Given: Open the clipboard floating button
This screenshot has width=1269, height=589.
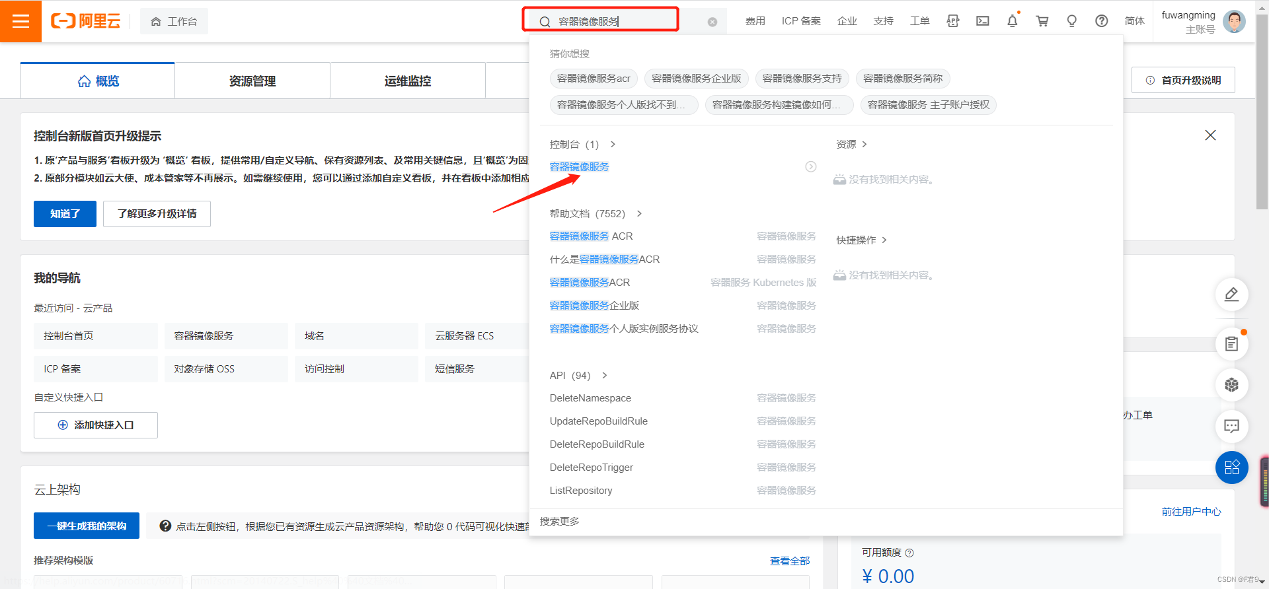Looking at the screenshot, I should [1231, 343].
